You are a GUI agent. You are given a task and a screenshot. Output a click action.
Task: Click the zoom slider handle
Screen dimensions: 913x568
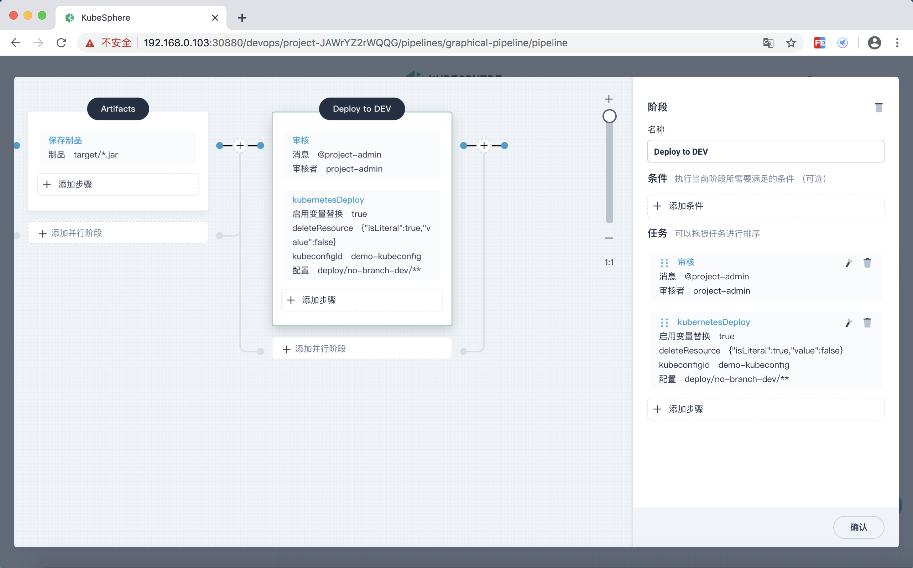609,116
